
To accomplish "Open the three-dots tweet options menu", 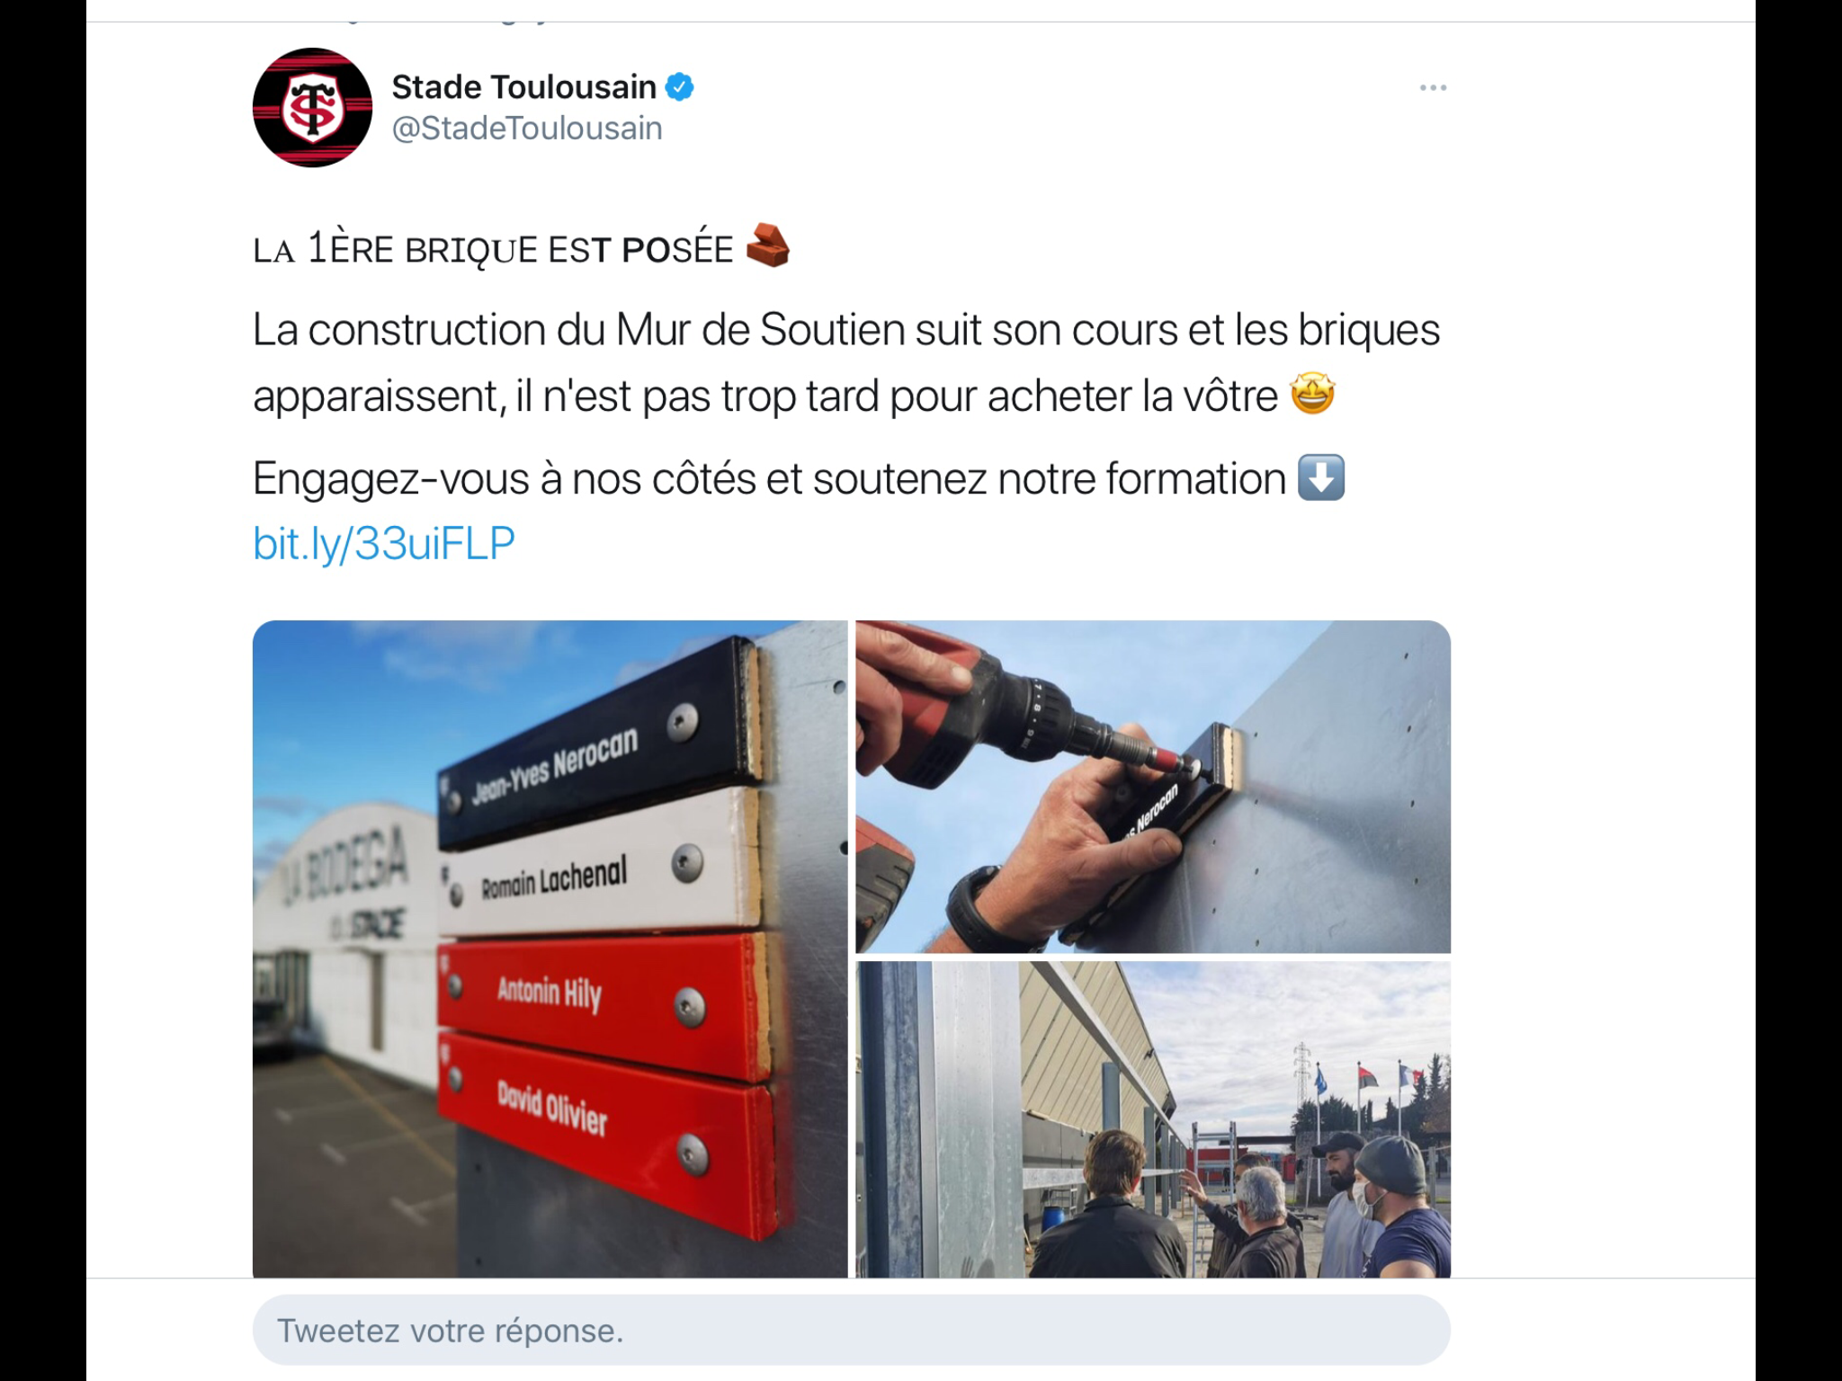I will tap(1433, 87).
